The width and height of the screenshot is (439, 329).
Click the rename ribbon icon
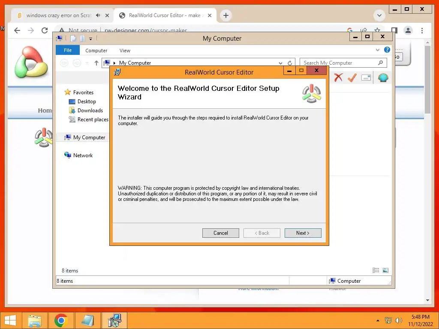click(x=366, y=78)
